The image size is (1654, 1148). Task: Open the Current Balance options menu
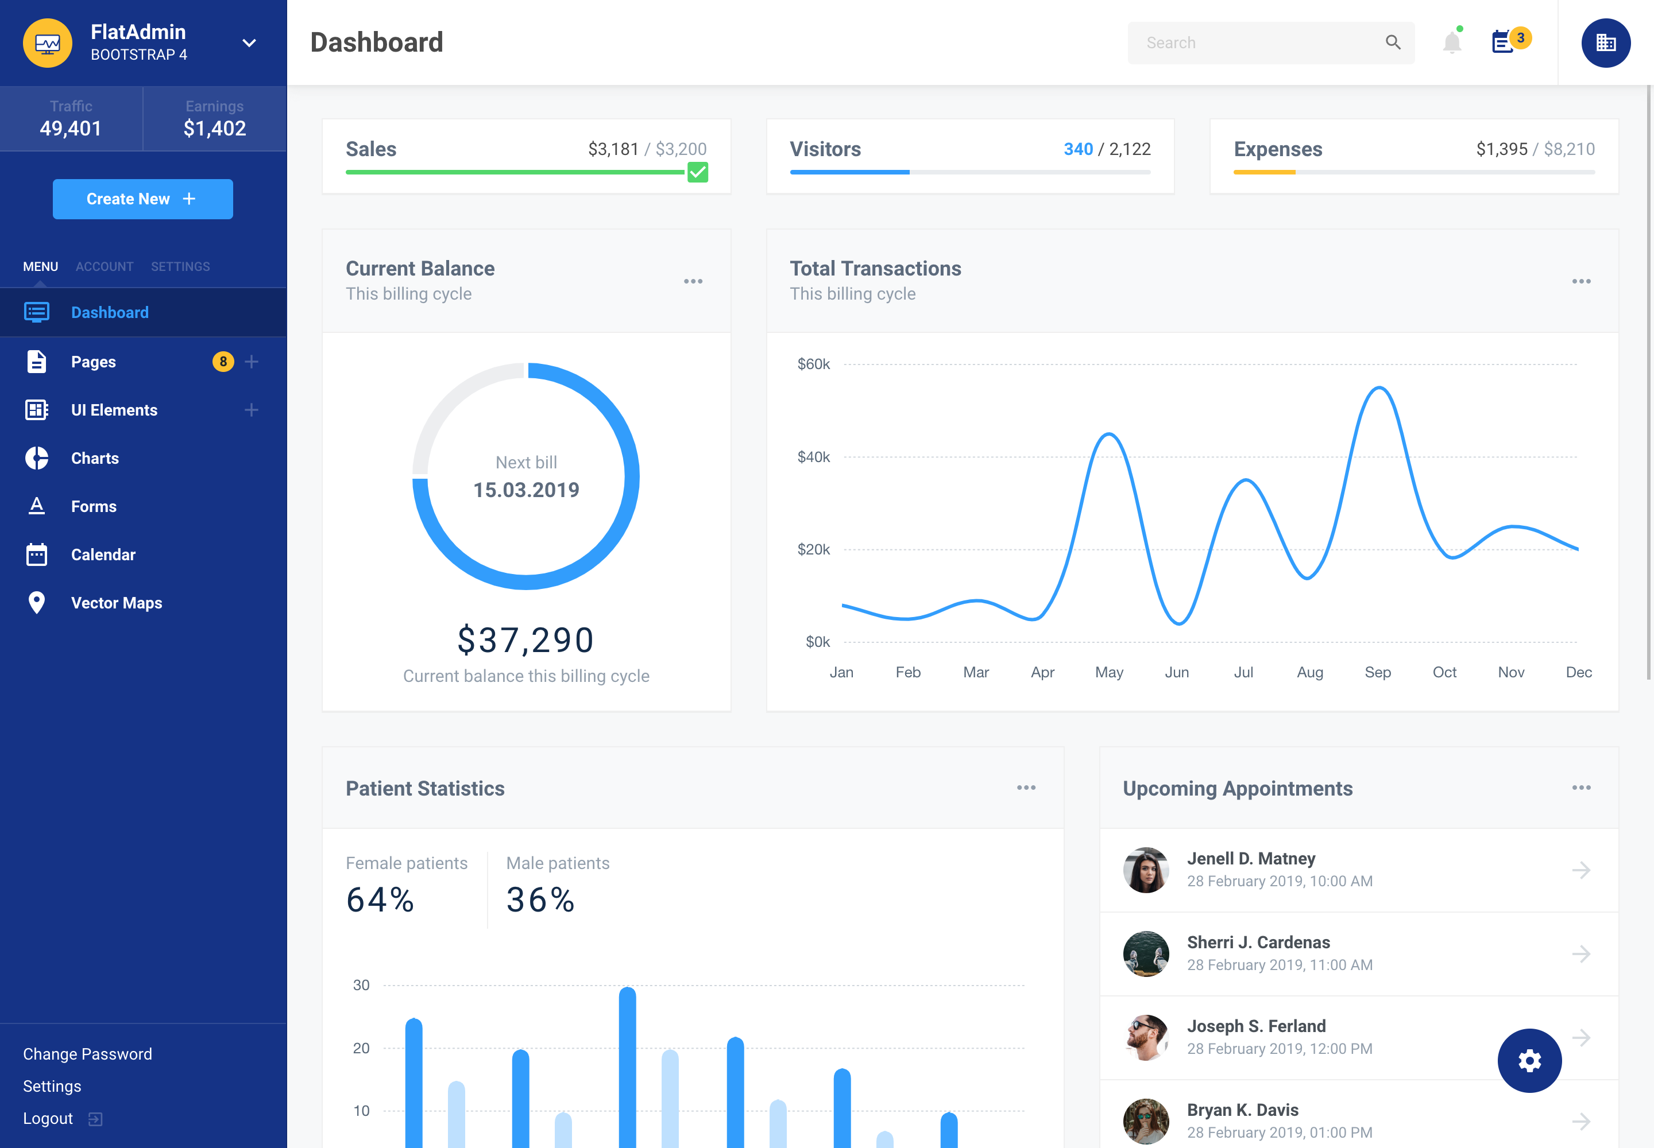pyautogui.click(x=693, y=281)
